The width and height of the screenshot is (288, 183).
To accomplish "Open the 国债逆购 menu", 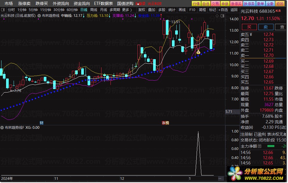I will point(125,3).
